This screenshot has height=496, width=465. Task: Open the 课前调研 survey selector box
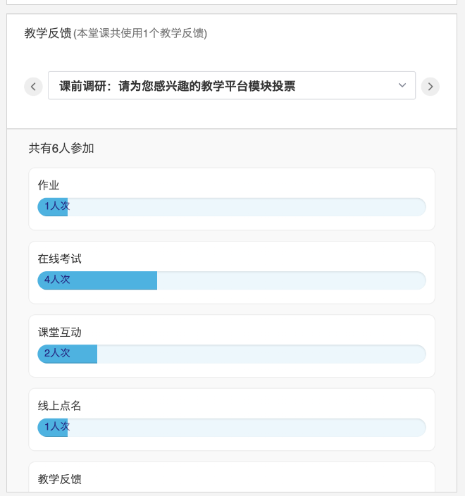(232, 85)
